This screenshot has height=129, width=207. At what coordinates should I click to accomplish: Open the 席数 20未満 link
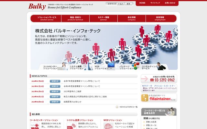[x=151, y=122]
